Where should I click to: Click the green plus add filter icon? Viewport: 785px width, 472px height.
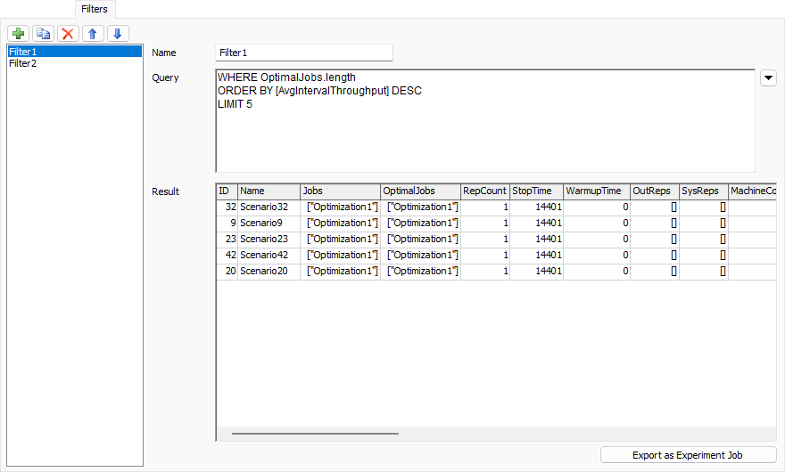[x=18, y=34]
